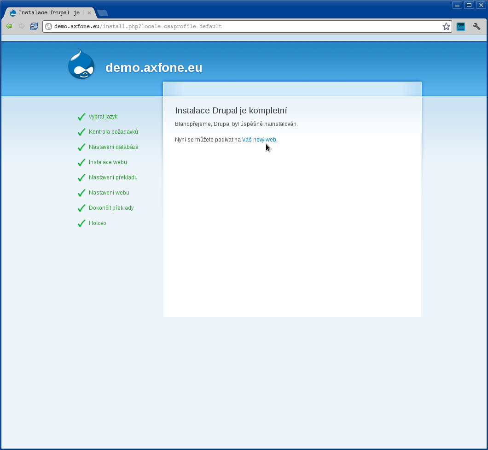Click the green checkmark beside 'Vybrat jazyk'
Image resolution: width=488 pixels, height=450 pixels.
tap(81, 117)
